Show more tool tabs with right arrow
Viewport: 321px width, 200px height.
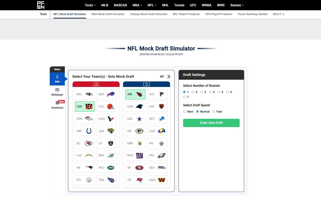point(283,14)
